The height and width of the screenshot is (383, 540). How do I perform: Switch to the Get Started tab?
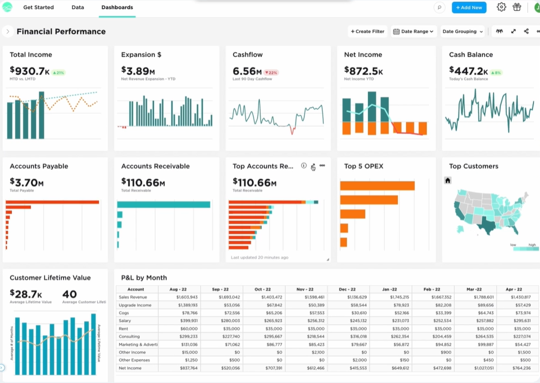click(39, 8)
